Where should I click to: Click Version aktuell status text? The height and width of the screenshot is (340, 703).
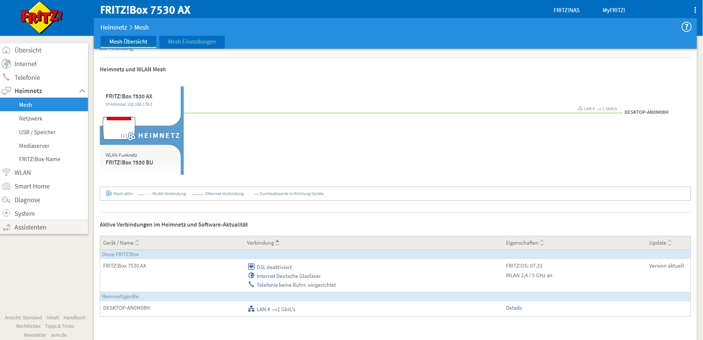[x=666, y=266]
